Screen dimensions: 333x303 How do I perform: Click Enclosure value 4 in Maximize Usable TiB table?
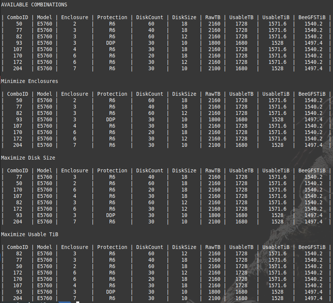pyautogui.click(x=75, y=286)
